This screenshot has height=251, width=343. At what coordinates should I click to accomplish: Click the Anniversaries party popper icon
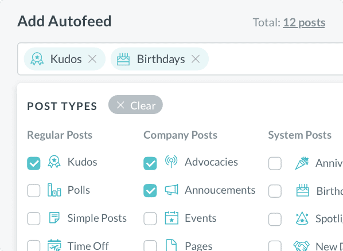click(302, 163)
